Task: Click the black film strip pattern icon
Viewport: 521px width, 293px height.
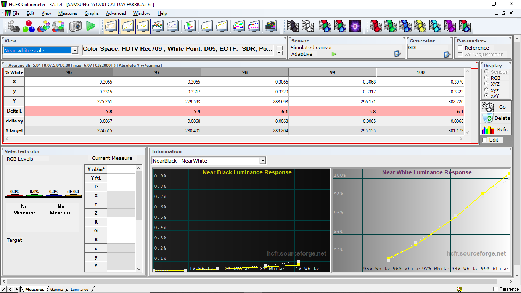Action: click(293, 26)
